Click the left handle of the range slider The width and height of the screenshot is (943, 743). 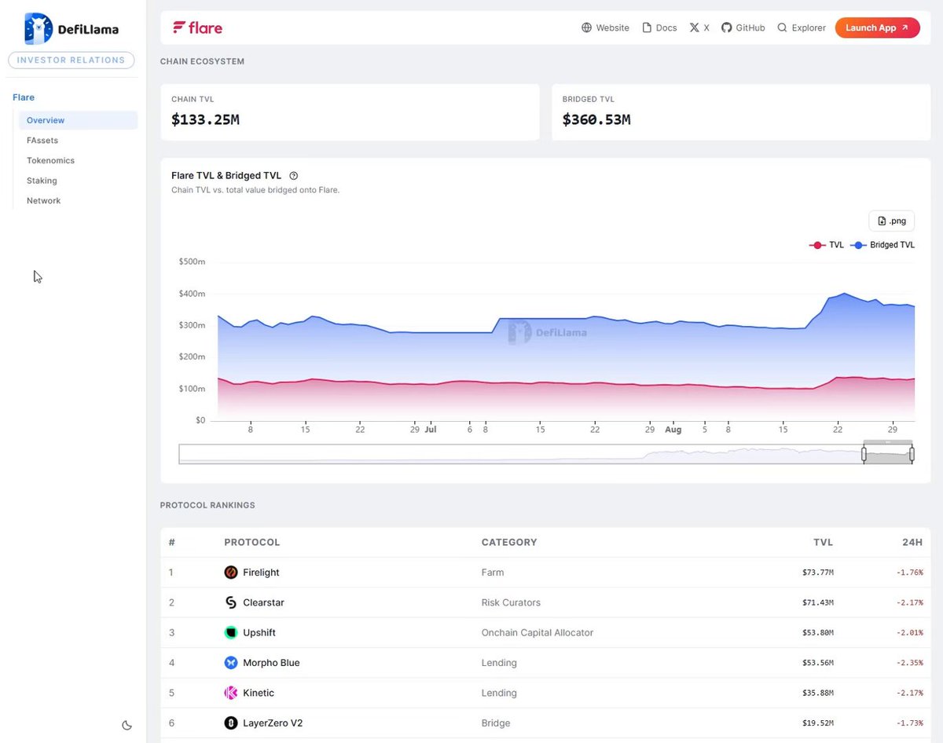coord(864,454)
